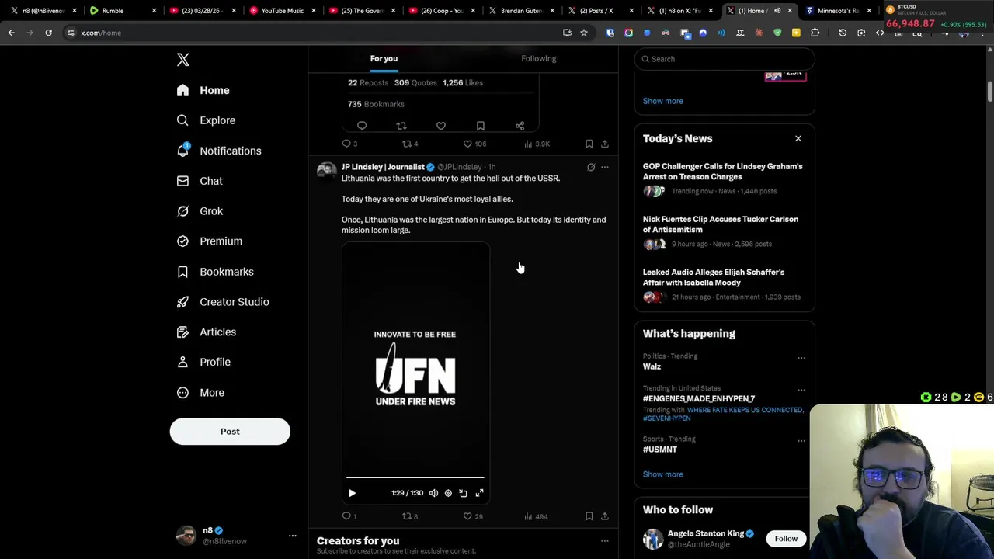Seek on the video progress bar
The height and width of the screenshot is (559, 994).
click(415, 477)
